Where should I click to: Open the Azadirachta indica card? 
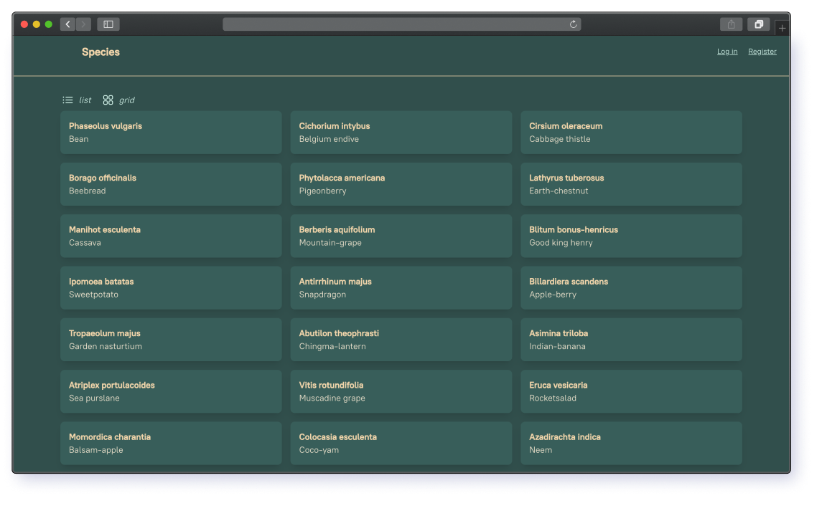[631, 444]
